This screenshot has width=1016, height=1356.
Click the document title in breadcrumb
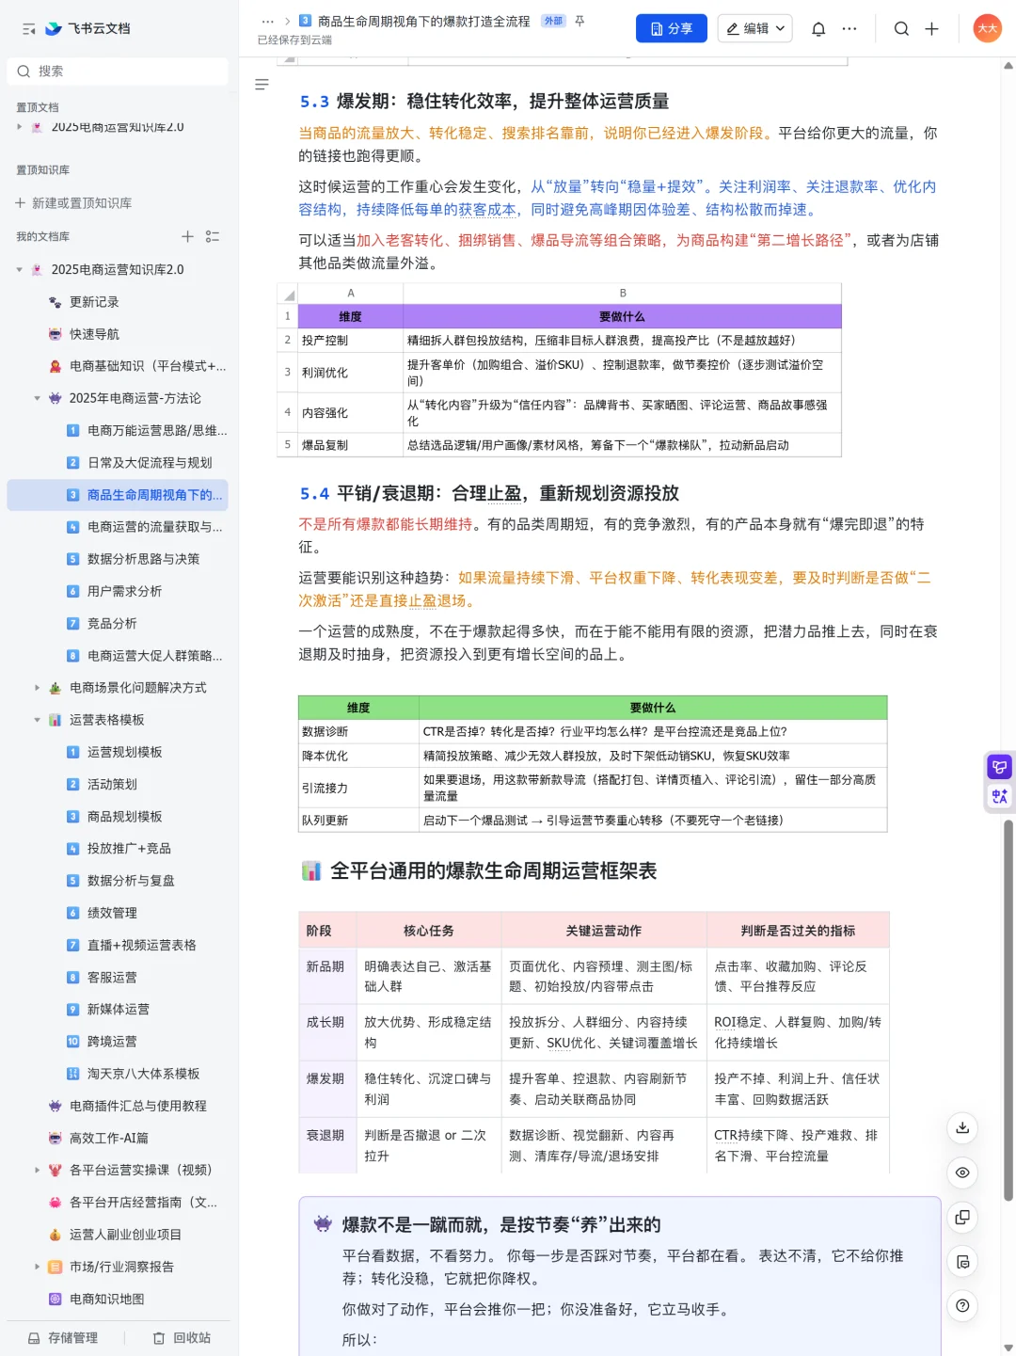pos(423,21)
